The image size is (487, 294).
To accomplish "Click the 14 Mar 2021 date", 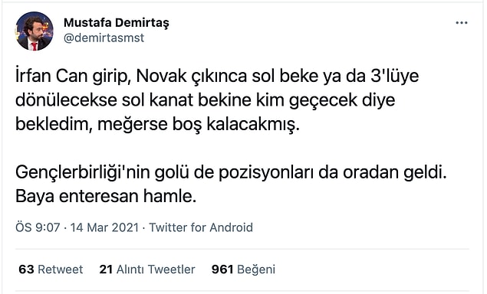I will tap(104, 227).
